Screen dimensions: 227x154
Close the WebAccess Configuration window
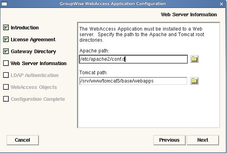pyautogui.click(x=221, y=4)
